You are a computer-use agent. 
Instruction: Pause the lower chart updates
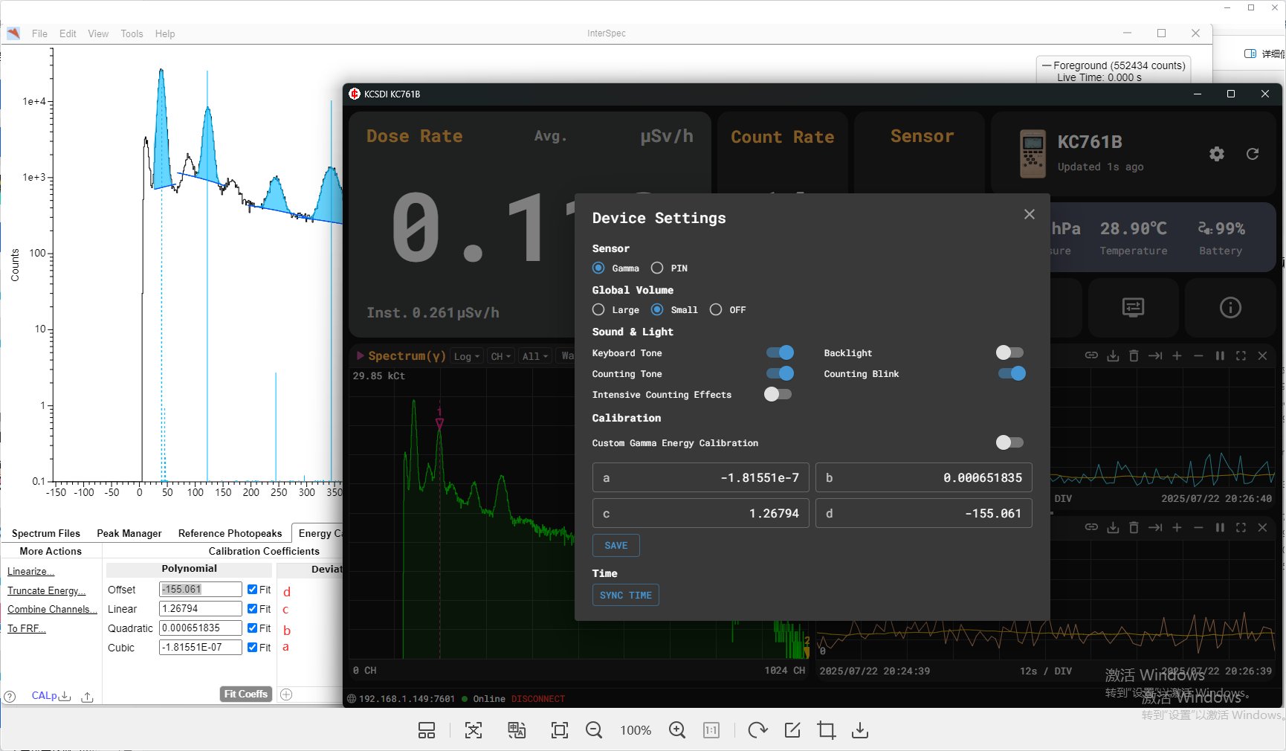coord(1220,526)
